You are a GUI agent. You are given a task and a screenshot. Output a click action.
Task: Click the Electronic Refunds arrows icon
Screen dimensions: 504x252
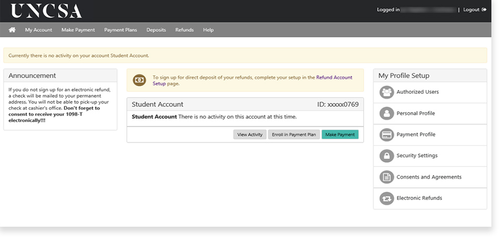pyautogui.click(x=387, y=198)
